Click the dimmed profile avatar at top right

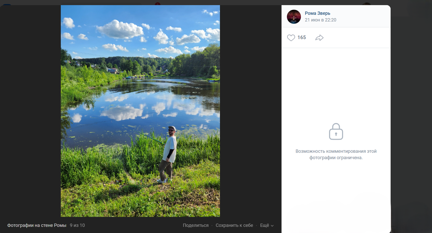tap(366, 5)
